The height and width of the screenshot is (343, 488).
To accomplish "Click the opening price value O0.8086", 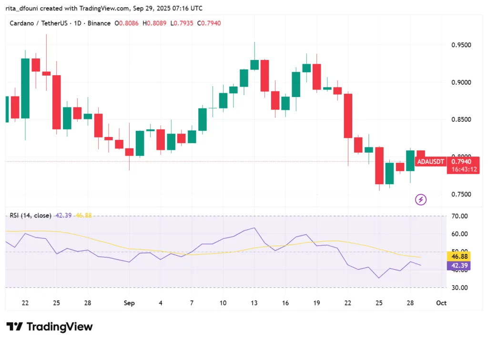I will point(127,23).
